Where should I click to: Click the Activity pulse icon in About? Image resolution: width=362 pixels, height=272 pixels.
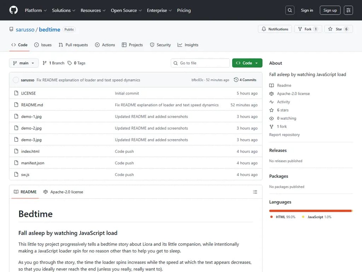click(271, 102)
